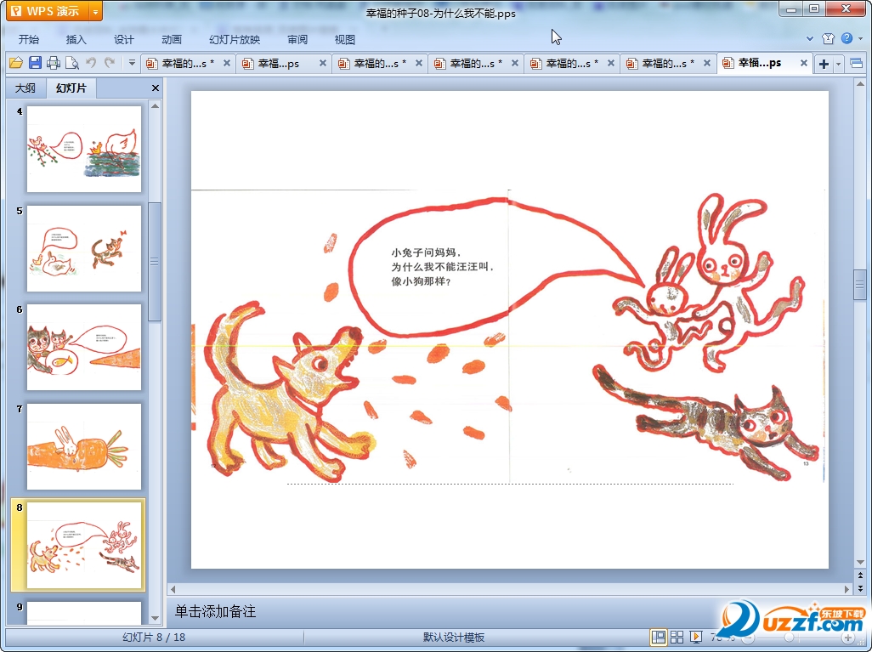Select slide 8 thumbnail

pyautogui.click(x=84, y=545)
